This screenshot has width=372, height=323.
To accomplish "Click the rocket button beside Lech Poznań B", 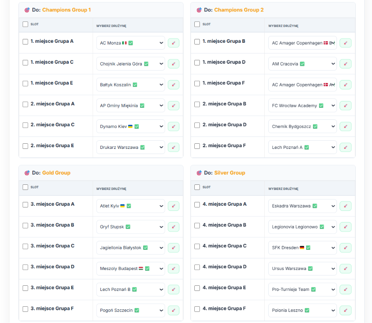I will pos(173,290).
